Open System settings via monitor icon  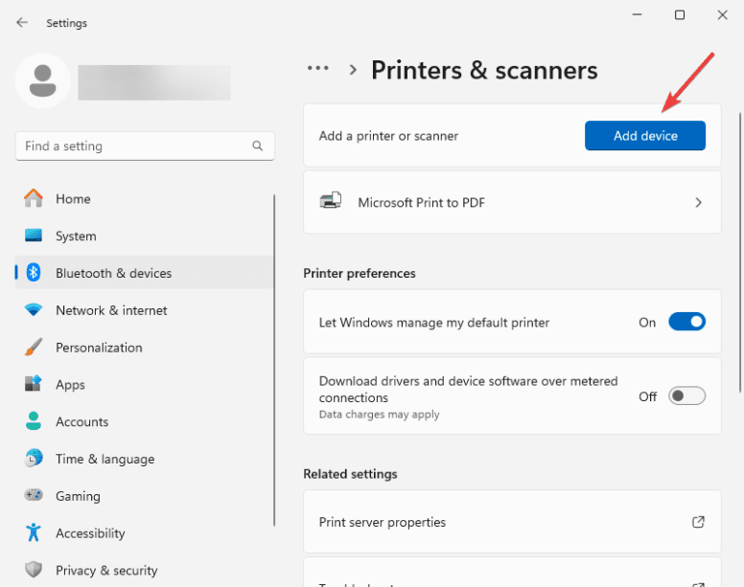pyautogui.click(x=34, y=237)
